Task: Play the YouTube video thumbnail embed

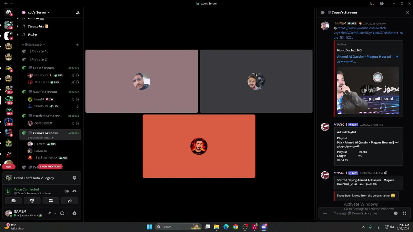Action: 368,91
